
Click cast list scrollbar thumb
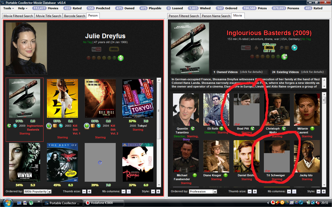pyautogui.click(x=324, y=100)
